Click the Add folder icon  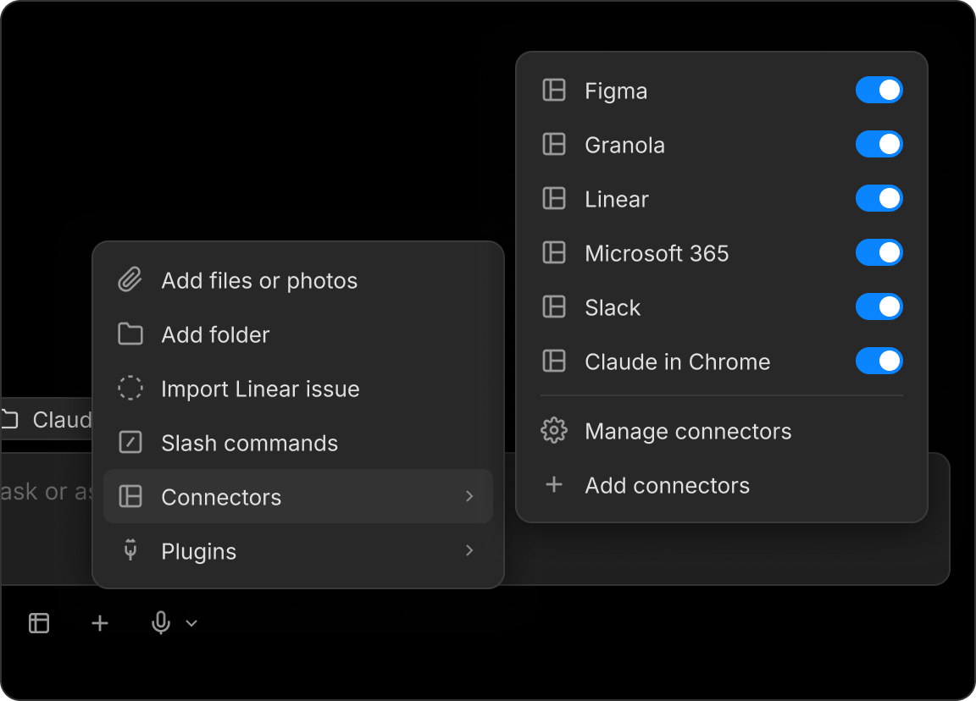pos(129,334)
